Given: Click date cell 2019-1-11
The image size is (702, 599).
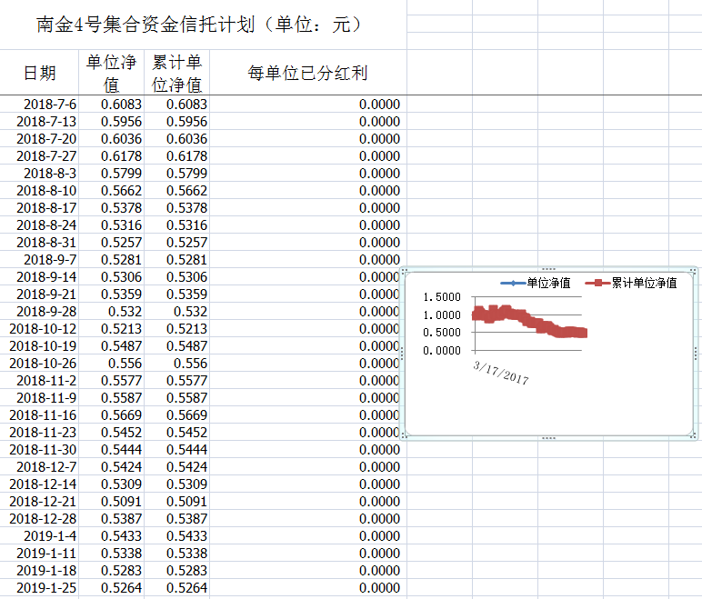Looking at the screenshot, I should coord(39,554).
